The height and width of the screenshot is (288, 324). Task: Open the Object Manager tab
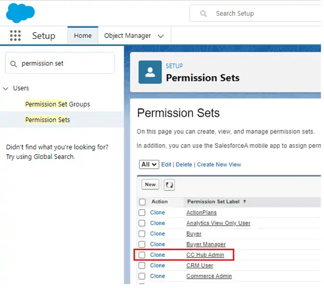tap(128, 36)
